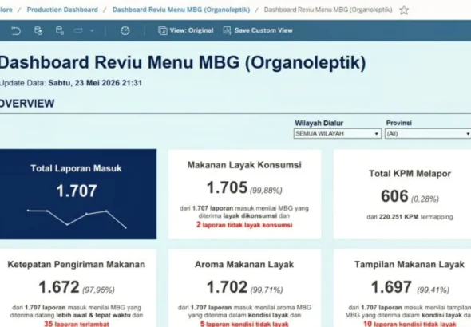
Task: Click the (97,95%) percentage text
Action: [98, 290]
